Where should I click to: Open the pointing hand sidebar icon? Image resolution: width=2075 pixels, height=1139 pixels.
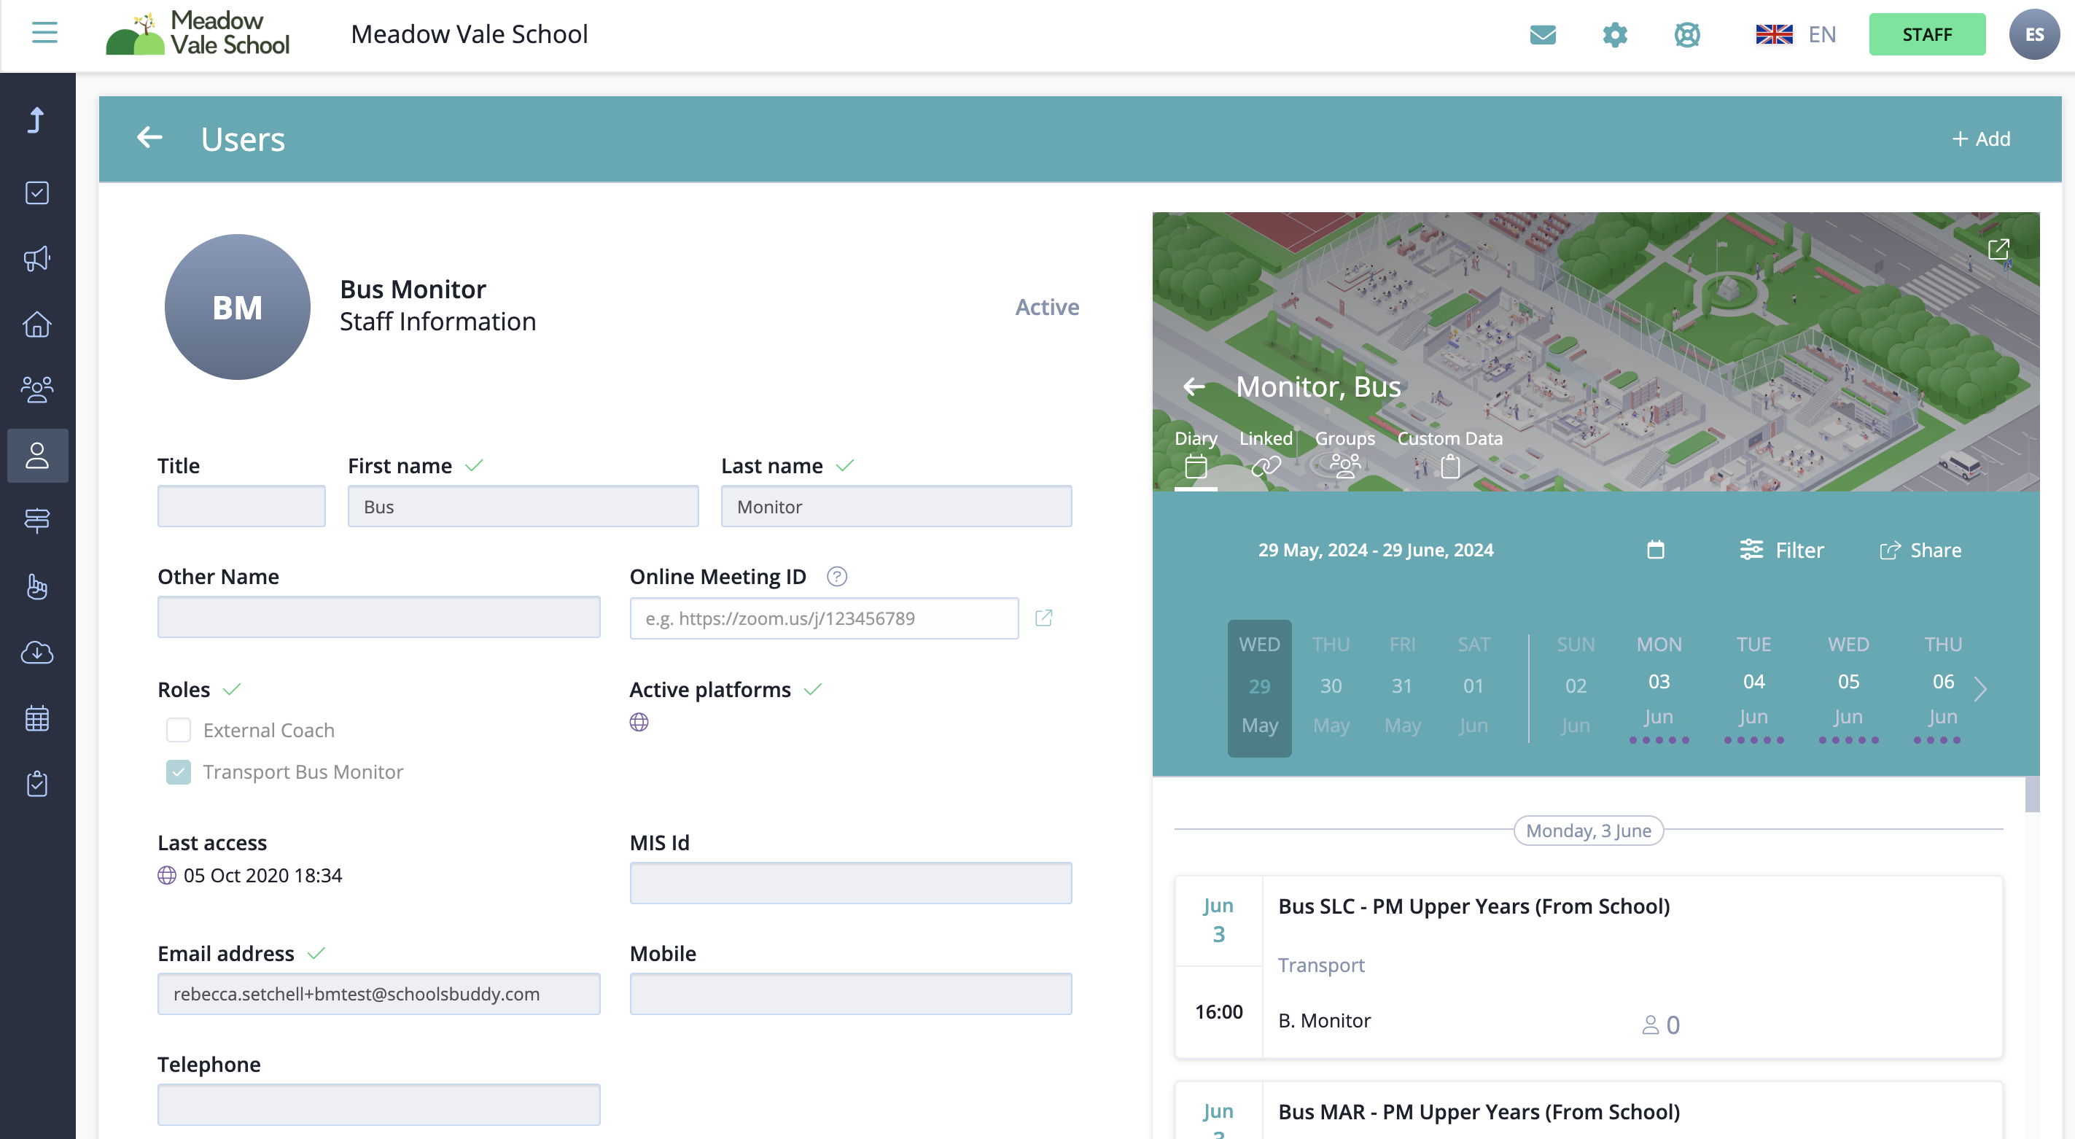coord(37,586)
